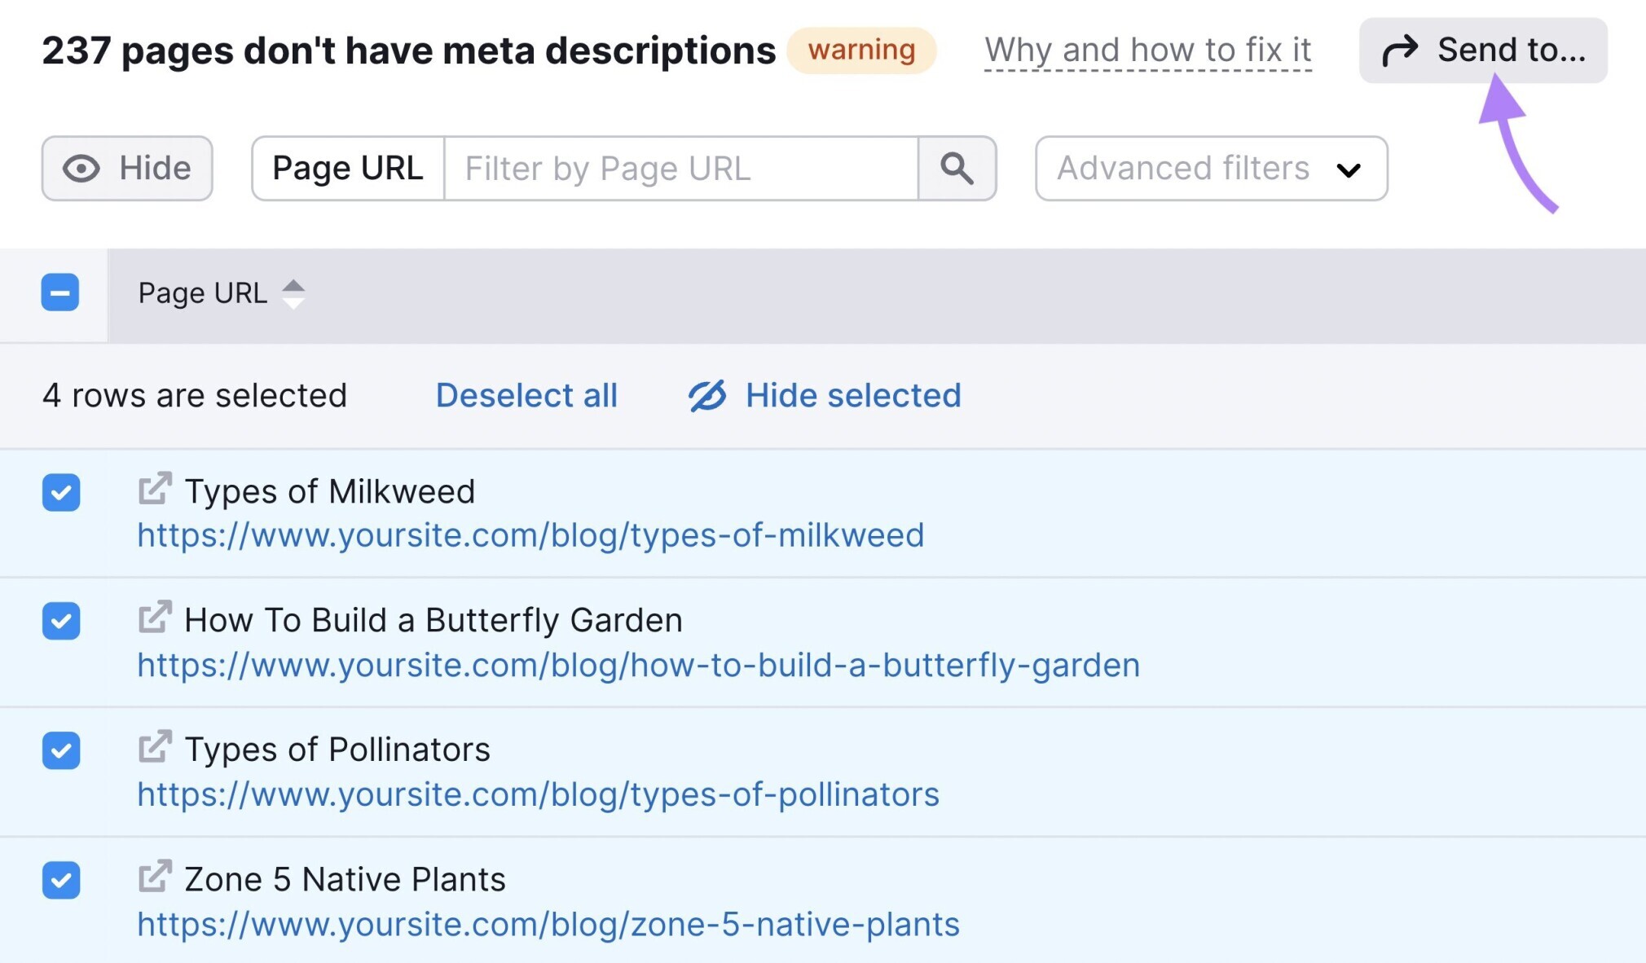Image resolution: width=1646 pixels, height=963 pixels.
Task: Focus the Filter by Page URL field
Action: click(x=681, y=168)
